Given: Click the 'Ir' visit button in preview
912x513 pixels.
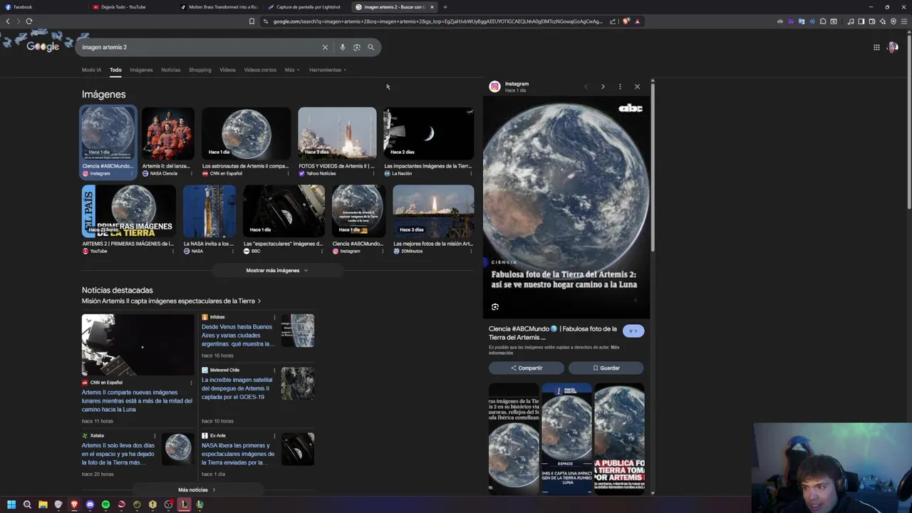Looking at the screenshot, I should point(633,331).
